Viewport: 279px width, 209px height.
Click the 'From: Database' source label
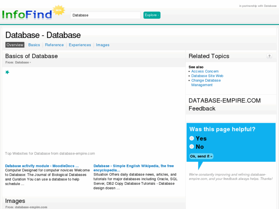[x=18, y=63]
